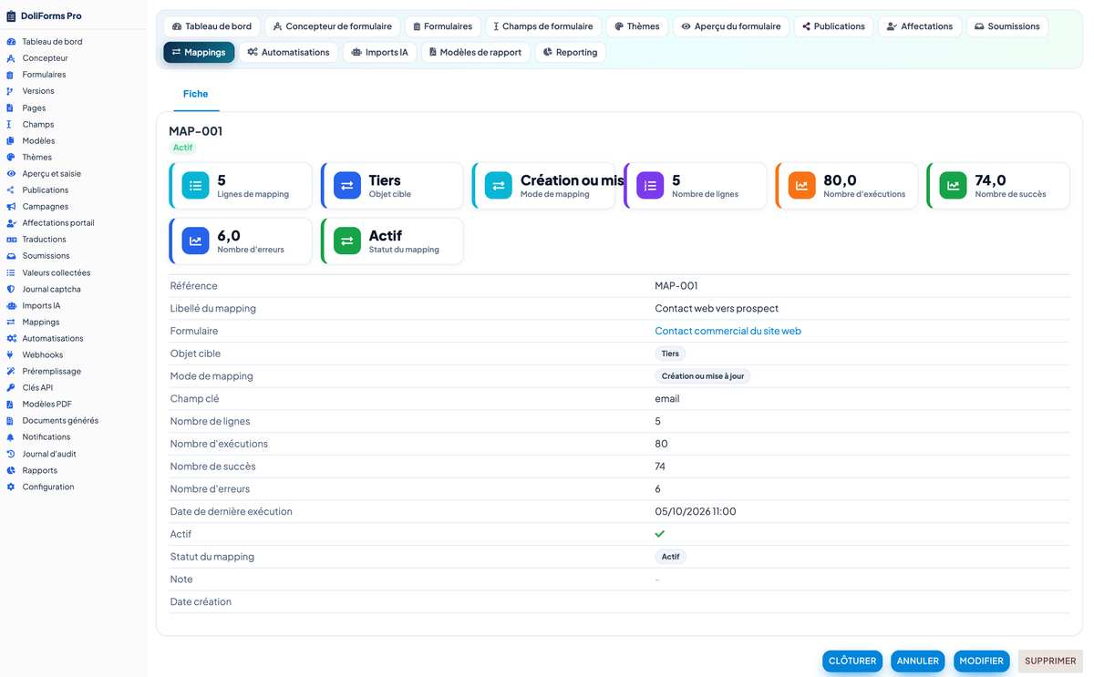Click the Journal captcha shield icon
1094x677 pixels.
(11, 289)
